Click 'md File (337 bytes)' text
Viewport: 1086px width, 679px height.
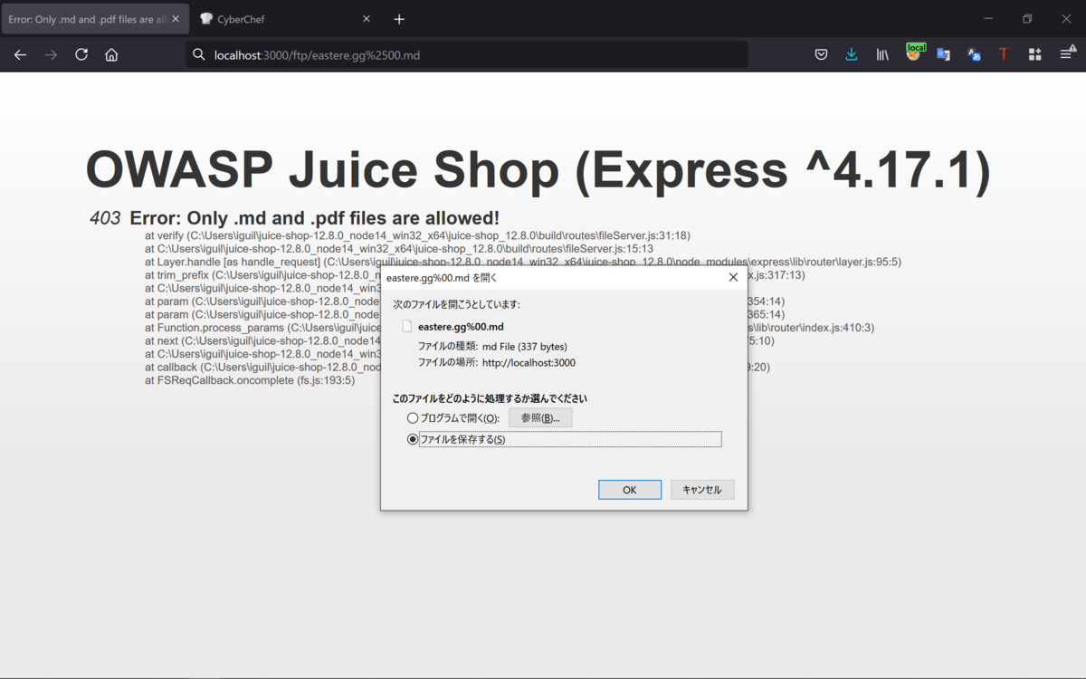pyautogui.click(x=525, y=346)
